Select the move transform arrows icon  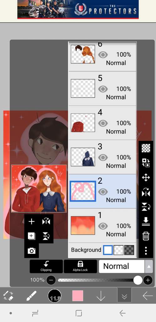(x=146, y=177)
